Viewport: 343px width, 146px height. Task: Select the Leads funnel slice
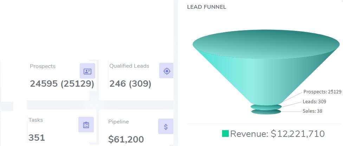tap(266, 107)
